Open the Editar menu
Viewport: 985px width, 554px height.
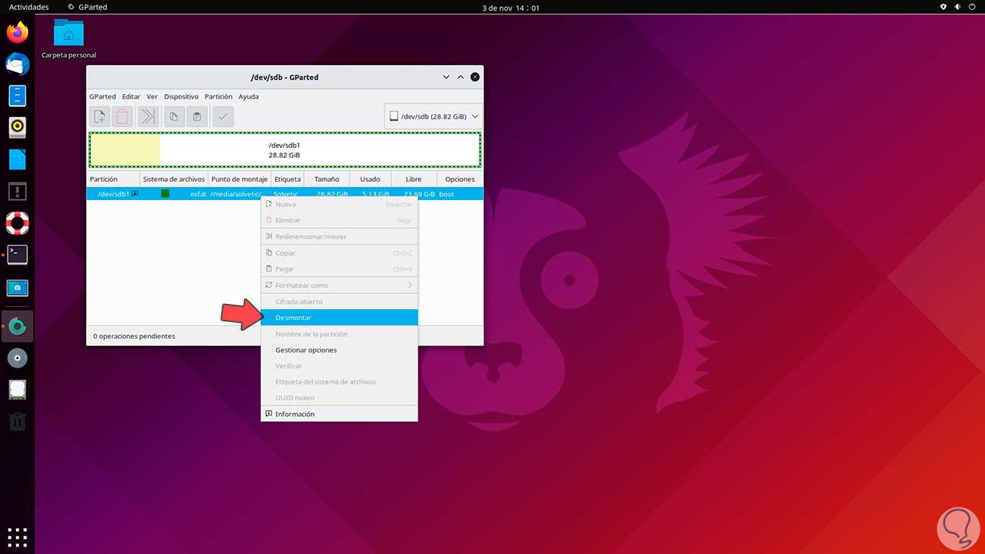click(x=131, y=97)
